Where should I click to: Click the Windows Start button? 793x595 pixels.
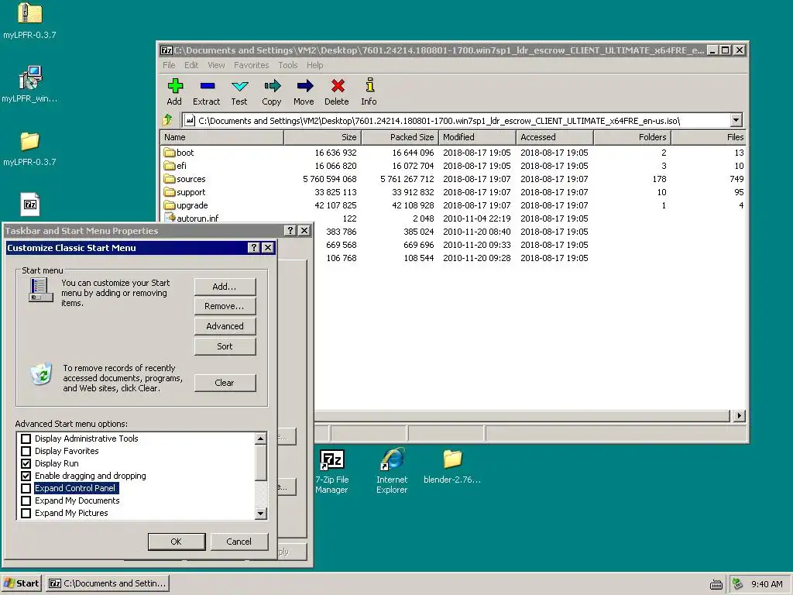(x=22, y=583)
